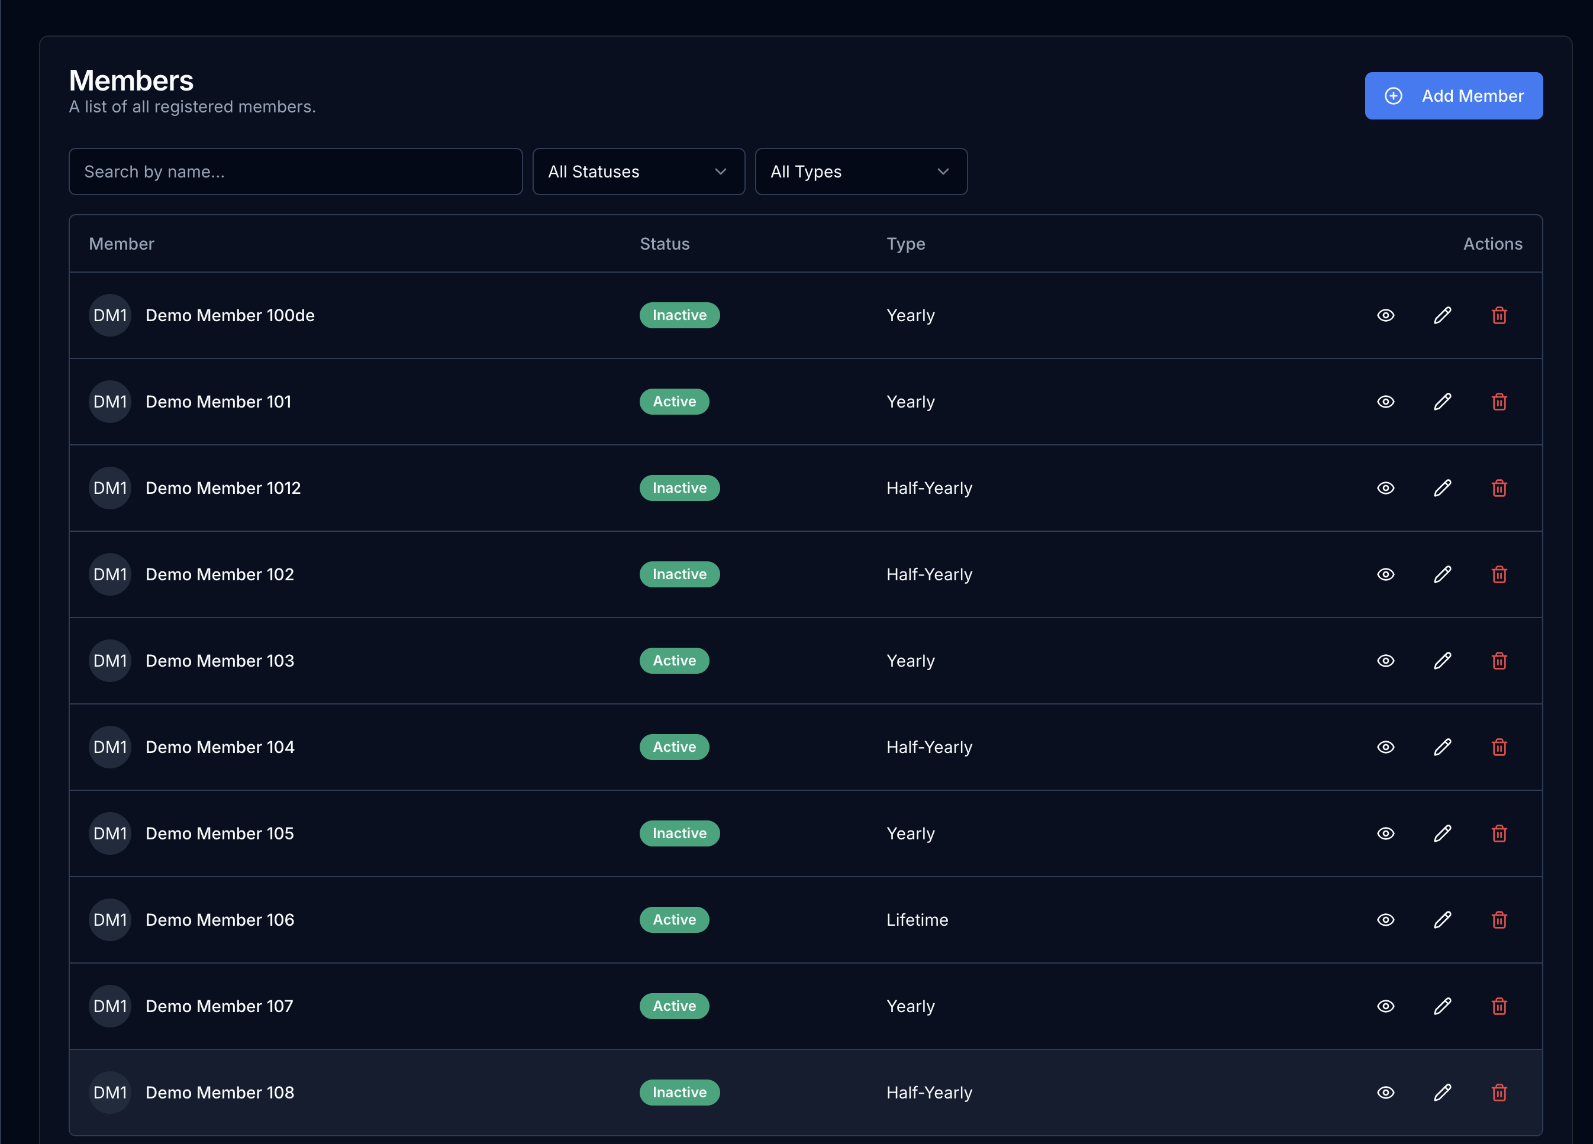Click the delete trash icon for Demo Member 1012
The height and width of the screenshot is (1144, 1593).
(1500, 488)
